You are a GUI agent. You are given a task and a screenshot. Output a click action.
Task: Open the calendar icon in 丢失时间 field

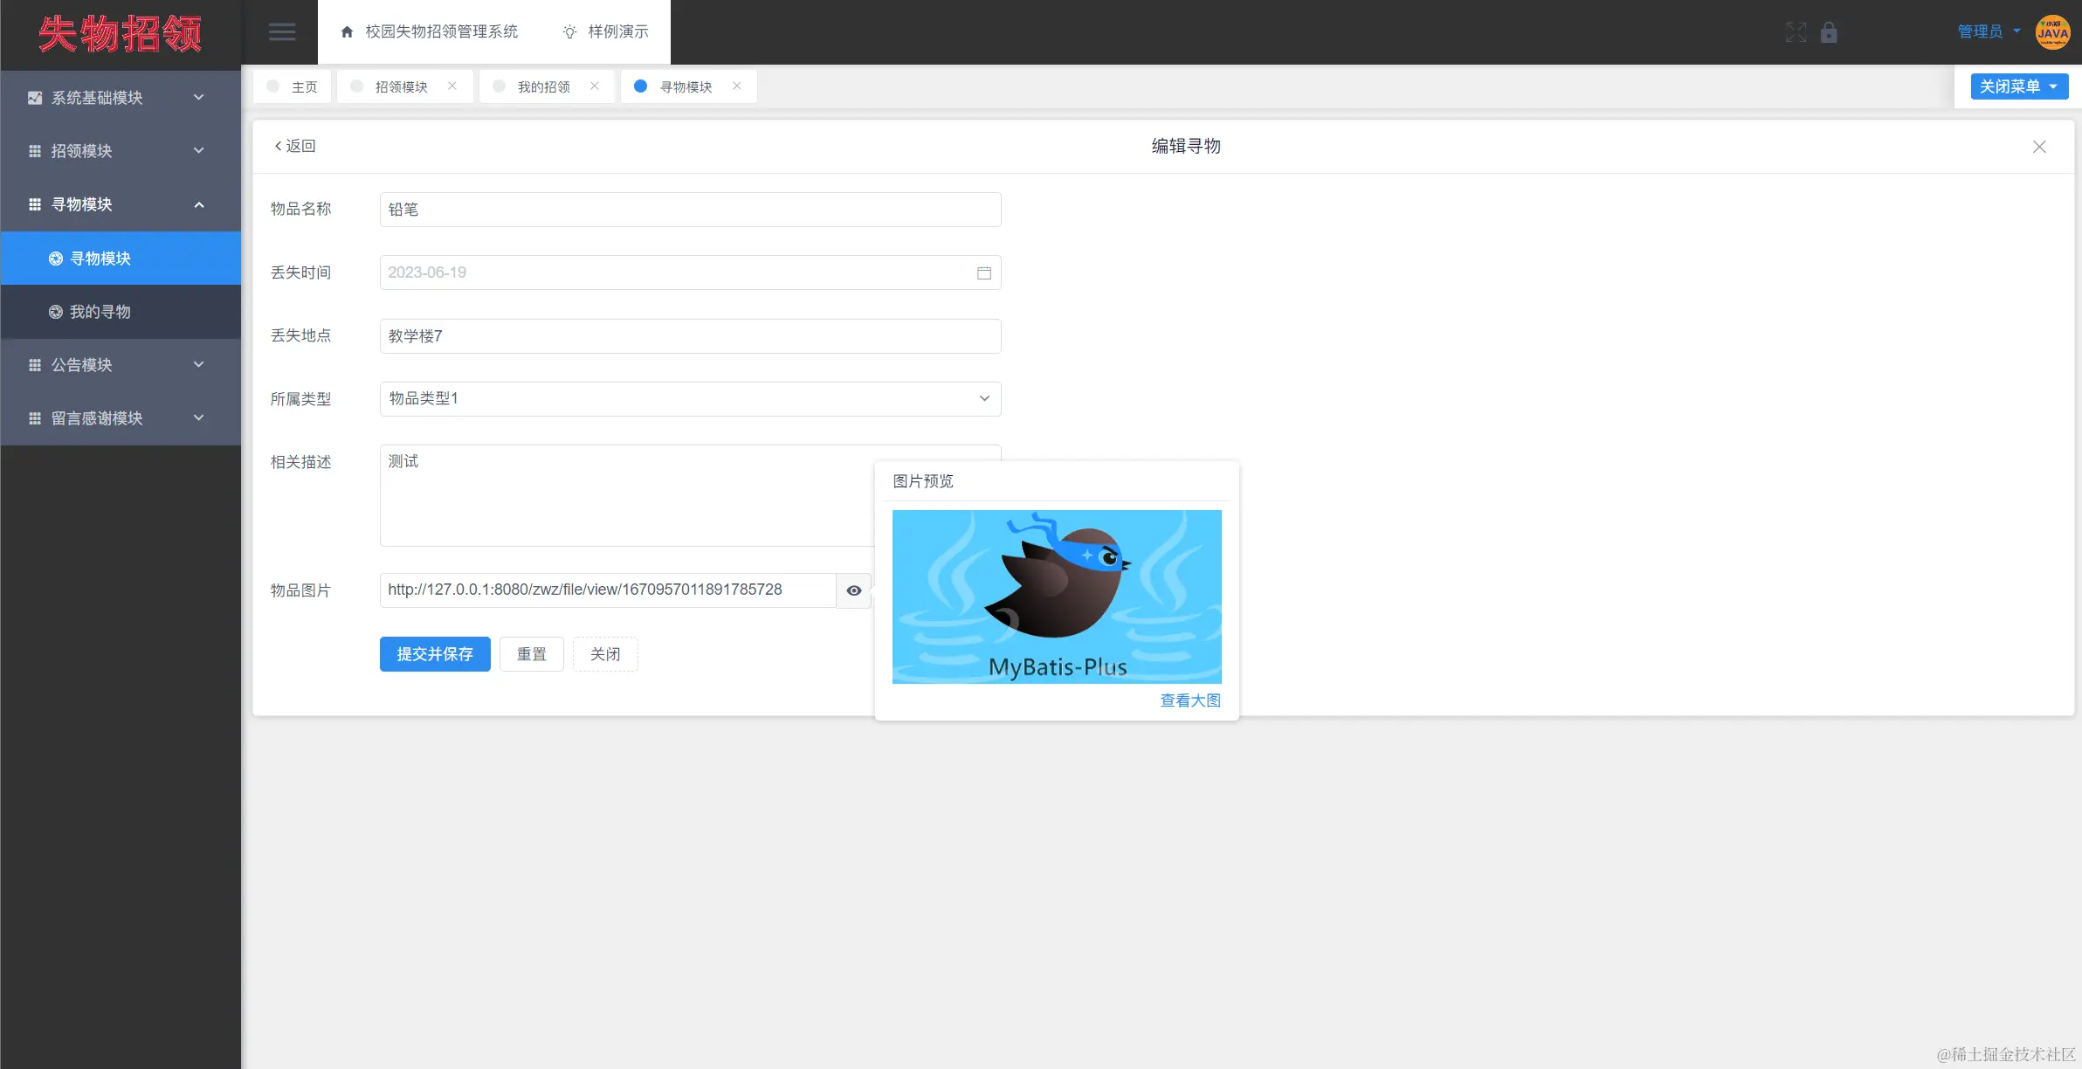point(983,272)
